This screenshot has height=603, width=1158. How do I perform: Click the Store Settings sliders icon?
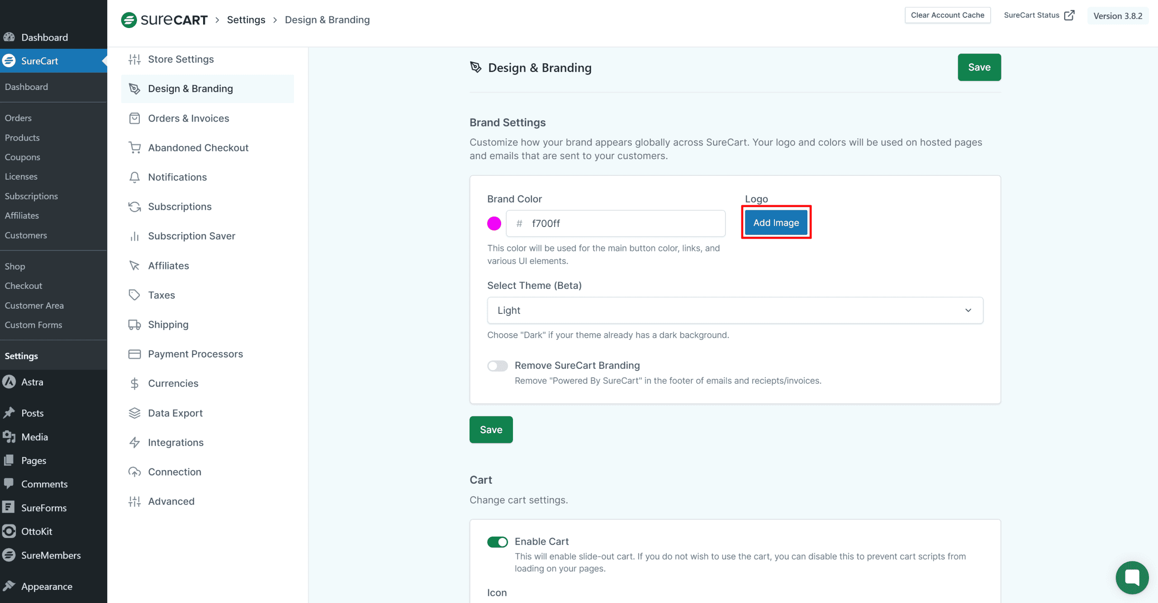click(134, 59)
